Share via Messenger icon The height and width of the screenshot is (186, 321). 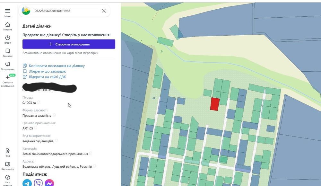49,183
